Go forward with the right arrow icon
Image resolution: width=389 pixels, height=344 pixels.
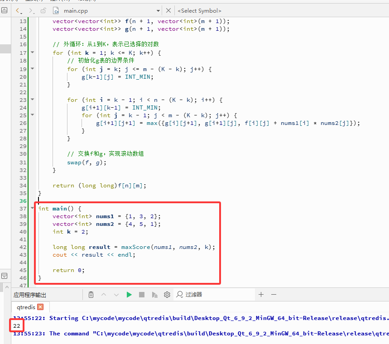[x=30, y=11]
